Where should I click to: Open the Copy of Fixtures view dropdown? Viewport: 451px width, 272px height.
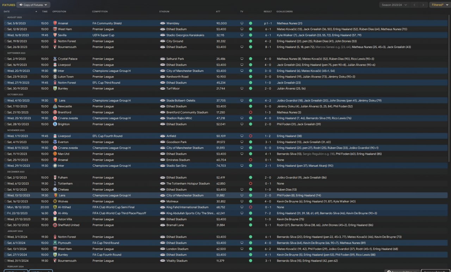tap(33, 5)
